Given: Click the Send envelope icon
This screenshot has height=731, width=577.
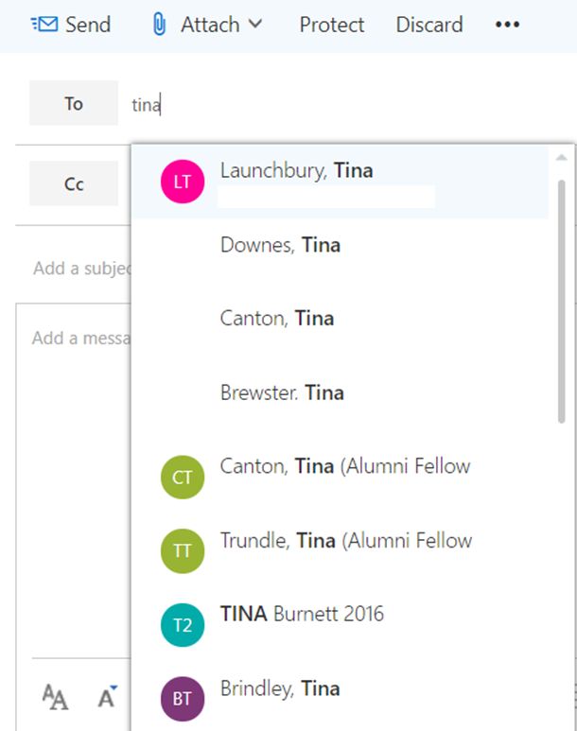Looking at the screenshot, I should click(x=44, y=25).
